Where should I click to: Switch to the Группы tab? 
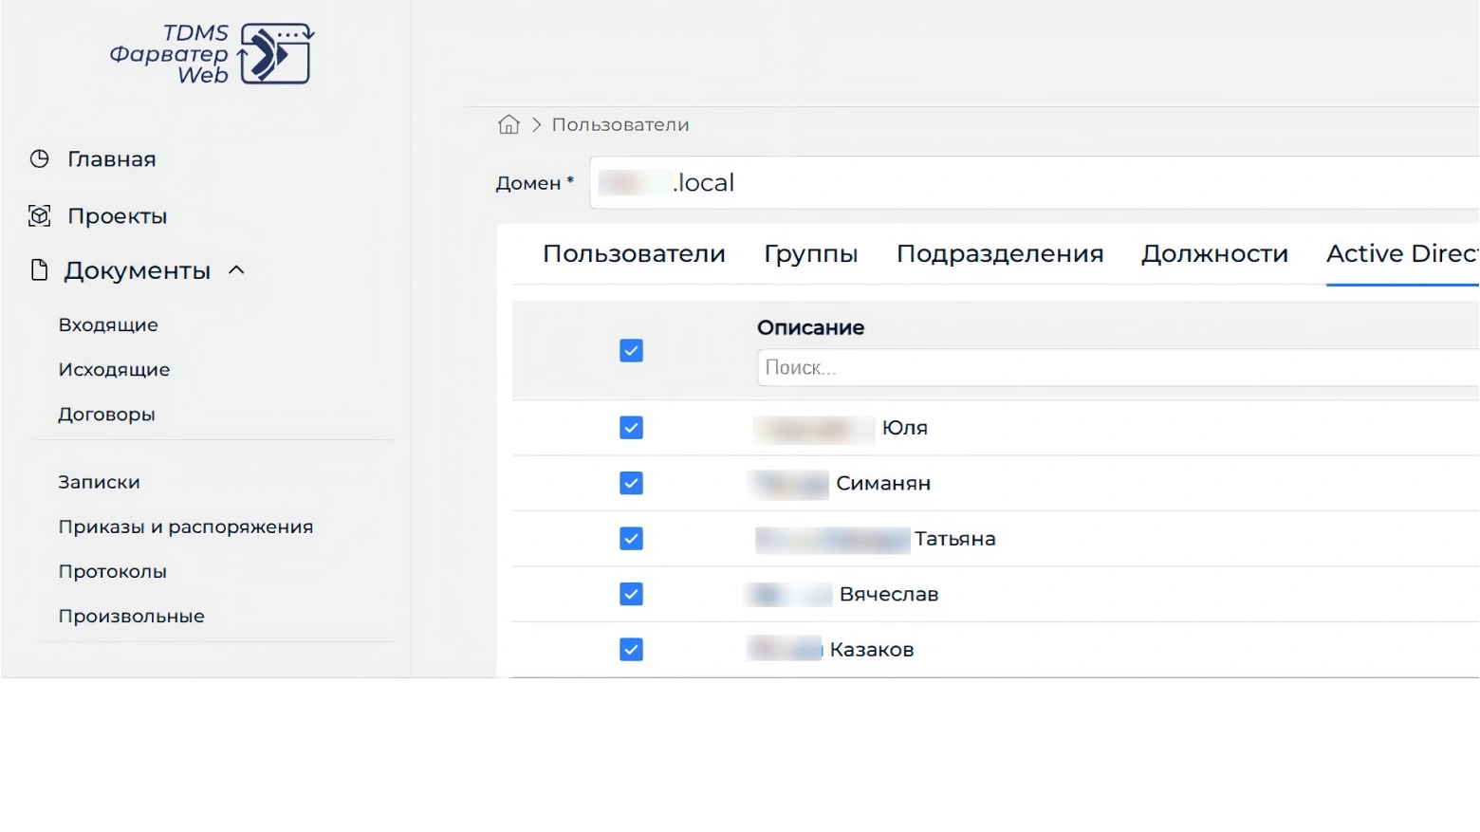[811, 253]
